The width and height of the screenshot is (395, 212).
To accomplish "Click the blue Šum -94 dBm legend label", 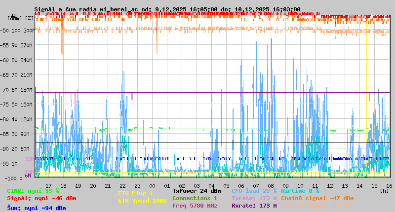I will tap(37, 208).
